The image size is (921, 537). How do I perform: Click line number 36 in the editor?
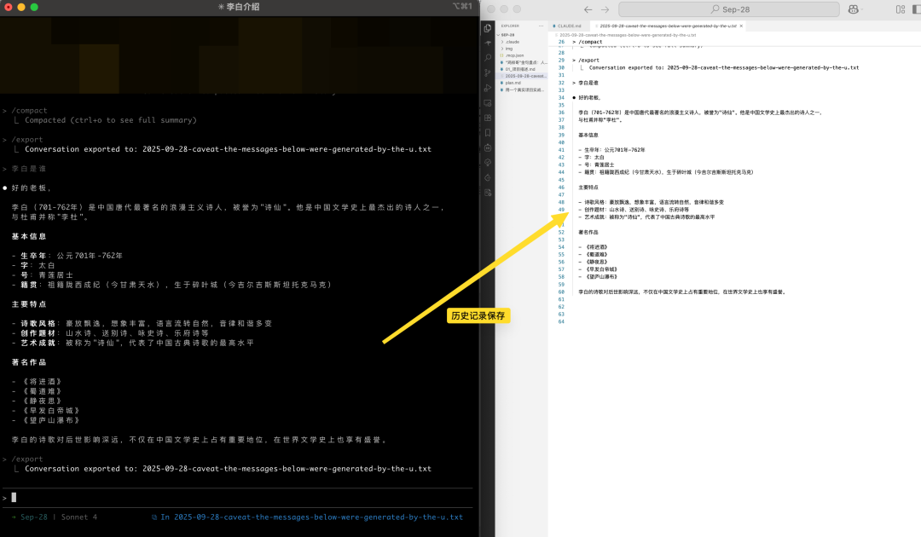[x=561, y=113]
